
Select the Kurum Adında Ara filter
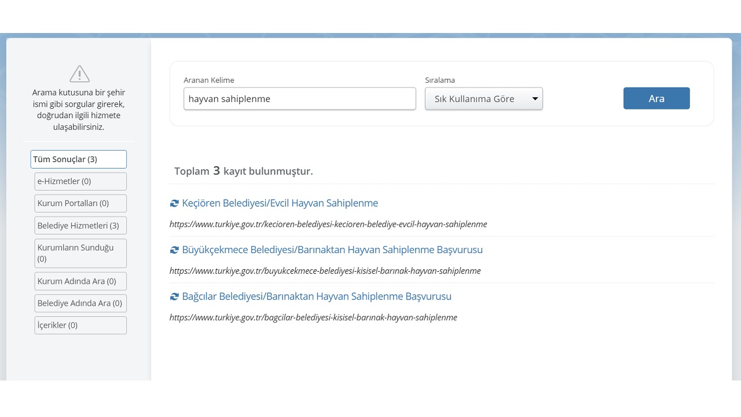(80, 281)
